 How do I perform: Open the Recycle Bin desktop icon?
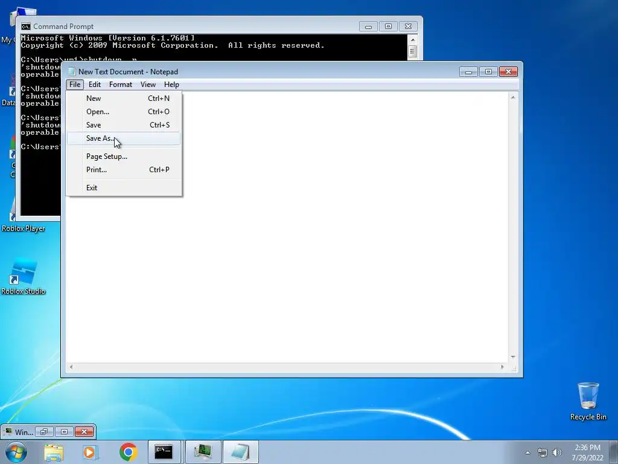coord(588,401)
